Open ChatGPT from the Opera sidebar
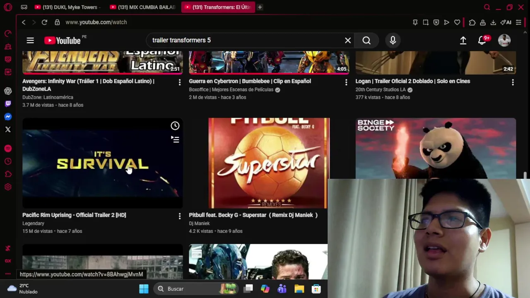Image resolution: width=530 pixels, height=298 pixels. click(8, 91)
